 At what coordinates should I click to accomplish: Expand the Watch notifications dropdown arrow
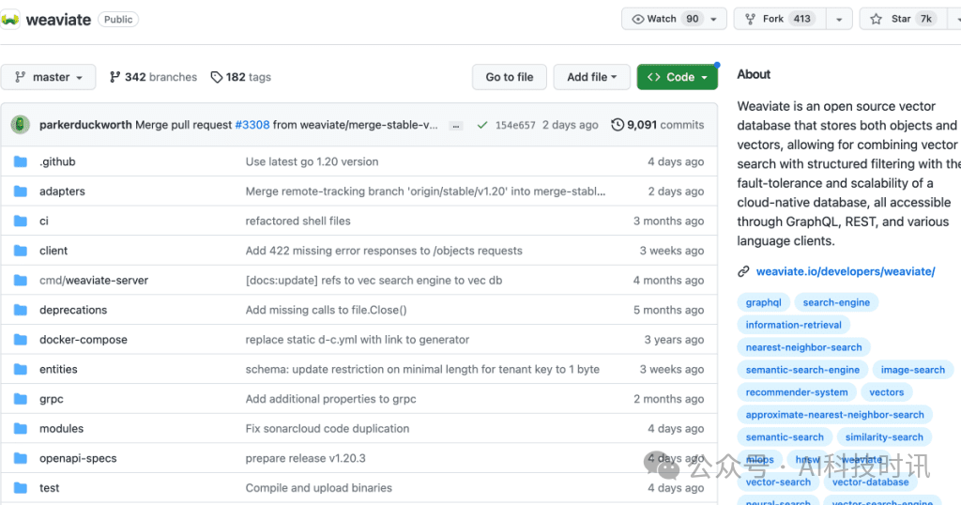click(714, 19)
